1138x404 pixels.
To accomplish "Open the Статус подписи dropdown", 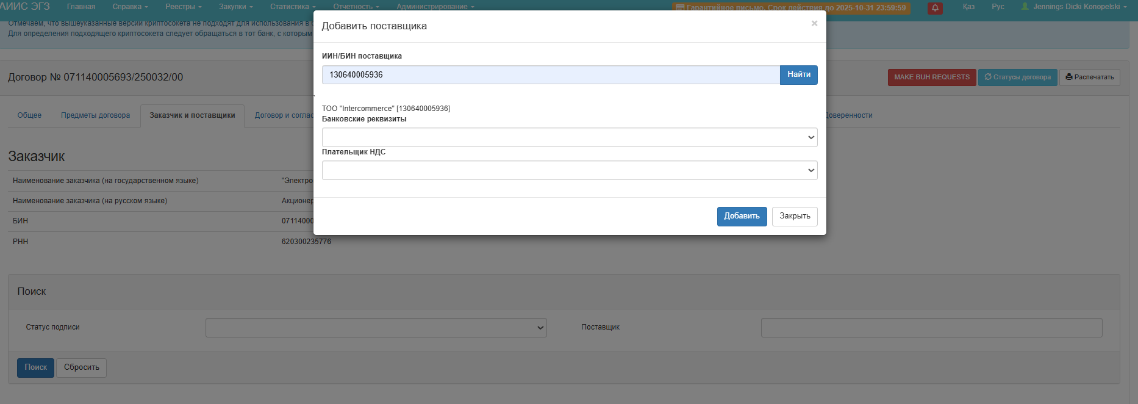I will pos(376,328).
